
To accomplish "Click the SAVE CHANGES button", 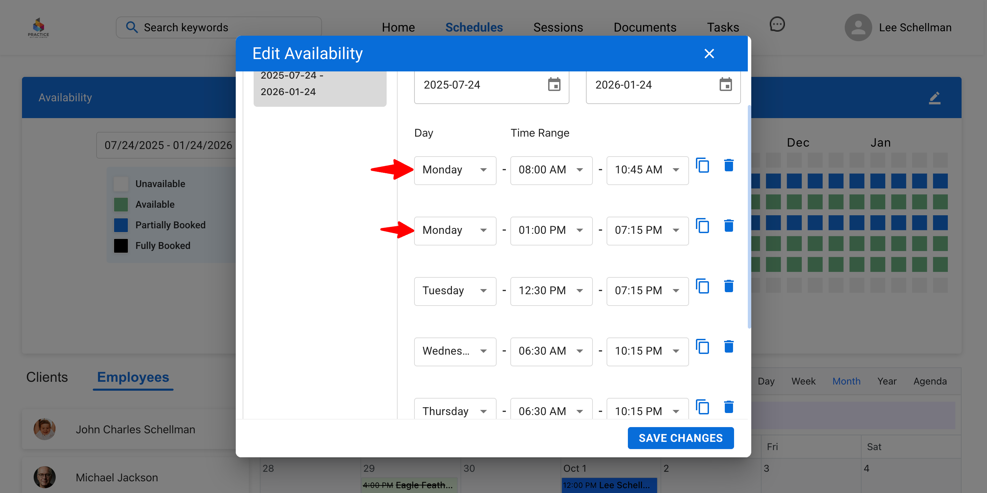I will coord(680,438).
